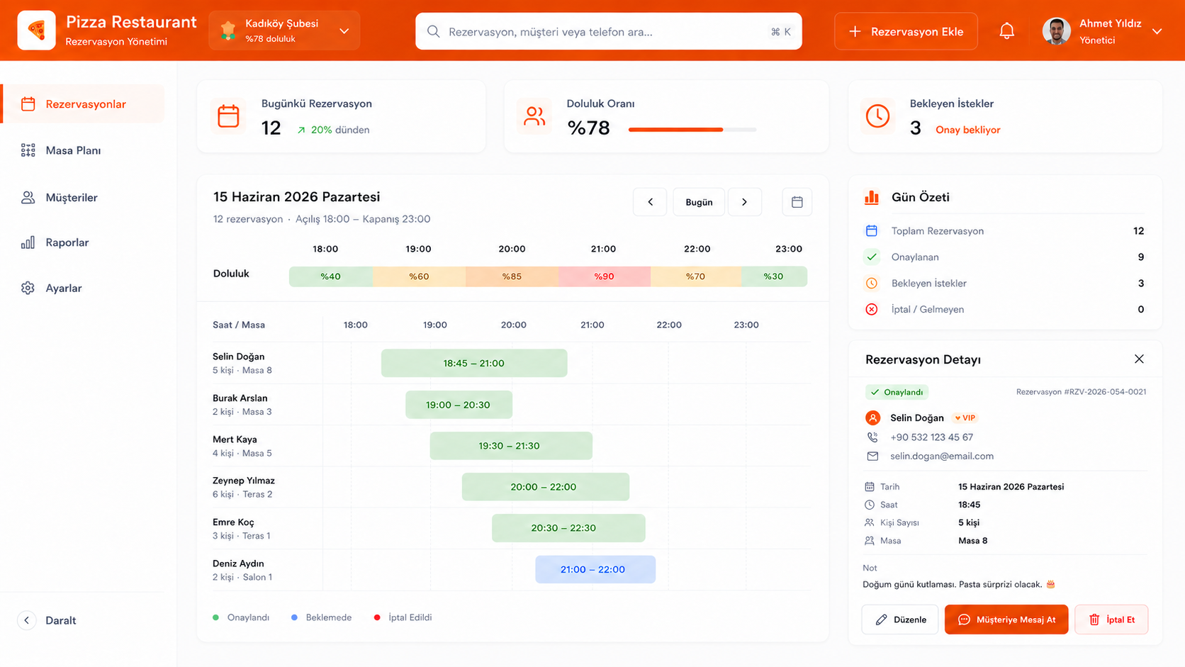Go to previous day arrow

[650, 202]
